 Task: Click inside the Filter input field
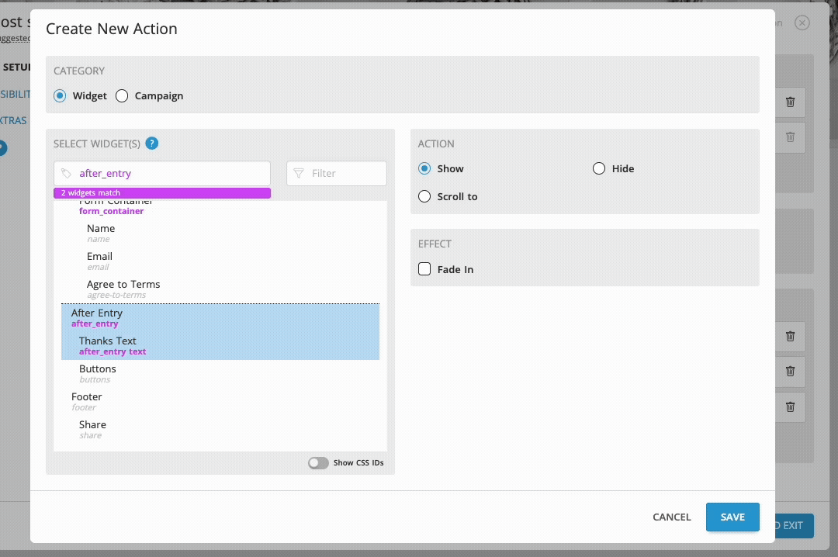tap(341, 173)
